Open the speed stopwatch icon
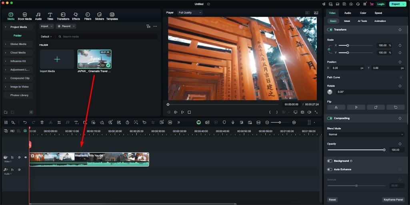 (127, 122)
